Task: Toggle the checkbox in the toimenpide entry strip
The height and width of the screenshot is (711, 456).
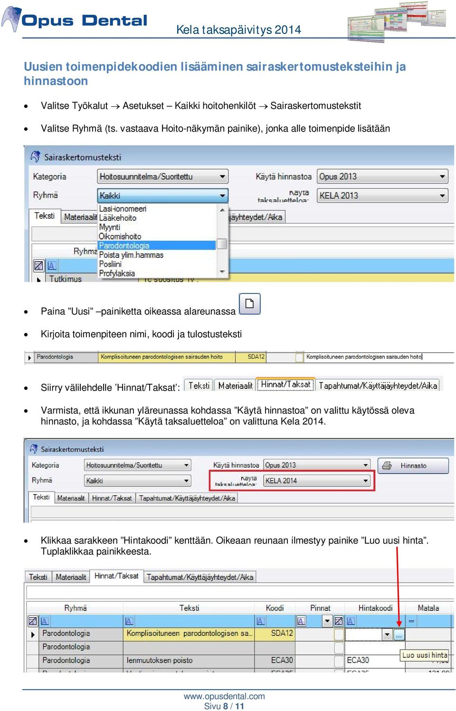Action: (299, 357)
